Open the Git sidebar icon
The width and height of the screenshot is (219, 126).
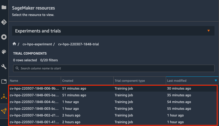click(x=4, y=22)
